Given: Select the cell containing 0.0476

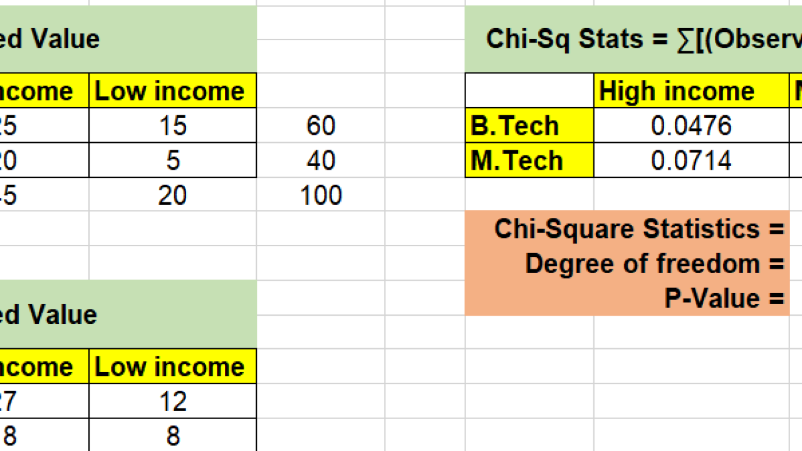Looking at the screenshot, I should click(x=691, y=126).
